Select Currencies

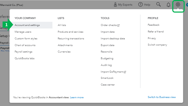point(64,52)
